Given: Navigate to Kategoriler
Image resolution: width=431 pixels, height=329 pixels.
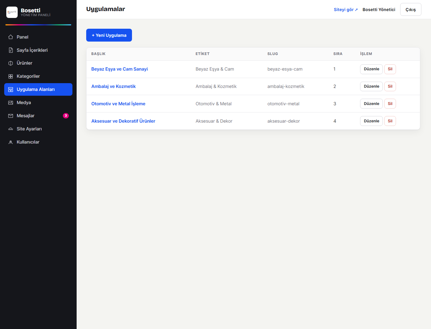Looking at the screenshot, I should [x=38, y=76].
